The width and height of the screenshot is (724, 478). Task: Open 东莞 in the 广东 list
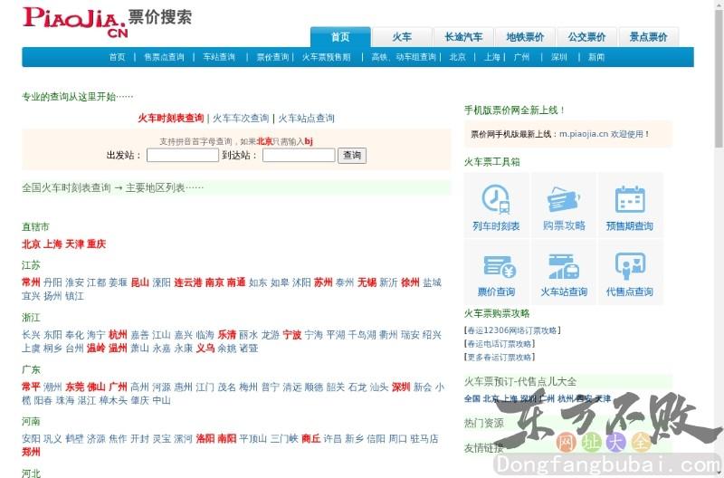pos(74,387)
